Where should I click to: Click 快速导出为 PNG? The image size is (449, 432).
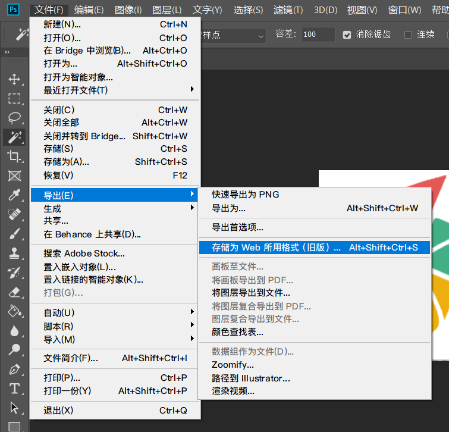[x=246, y=195]
